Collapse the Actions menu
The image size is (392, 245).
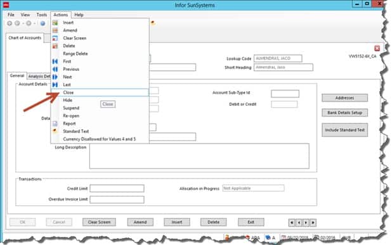point(61,15)
